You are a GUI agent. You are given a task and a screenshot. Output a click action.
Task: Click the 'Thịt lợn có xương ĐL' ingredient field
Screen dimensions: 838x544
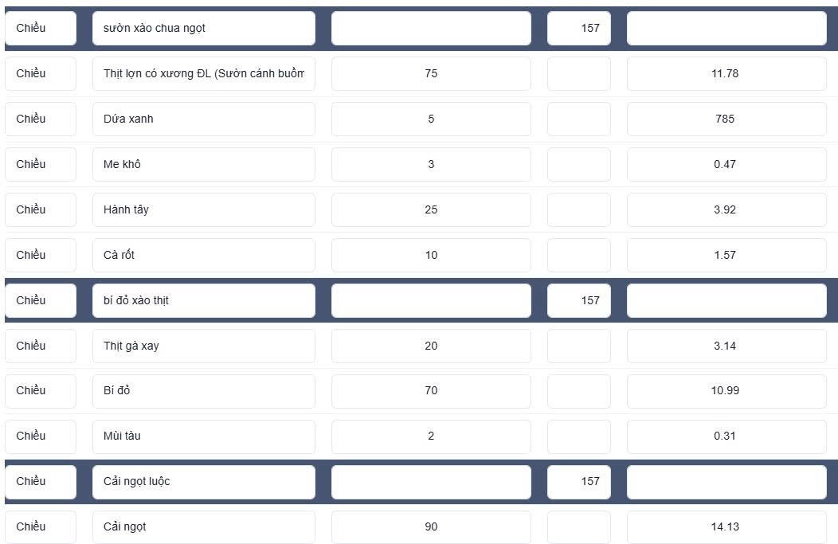click(x=204, y=74)
